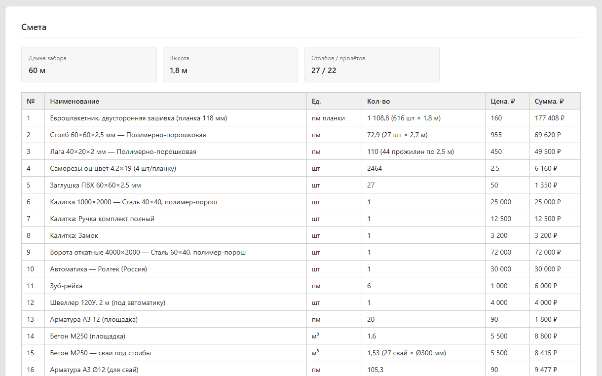602x376 pixels.
Task: Click the Автоматика — Ролтек (Россия) cell
Action: tap(176, 269)
